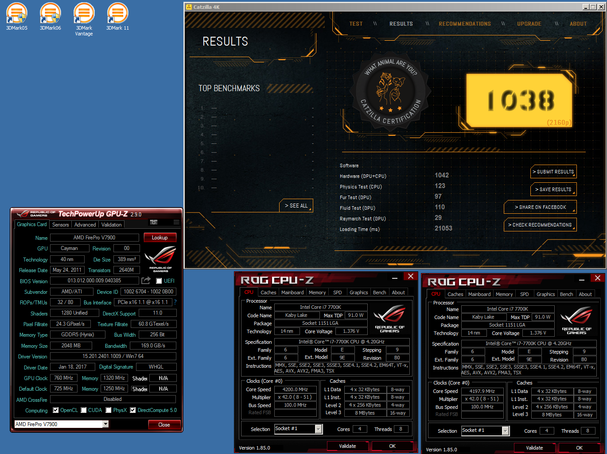
Task: Open the ABOUT section in Catzilla
Action: 578,24
